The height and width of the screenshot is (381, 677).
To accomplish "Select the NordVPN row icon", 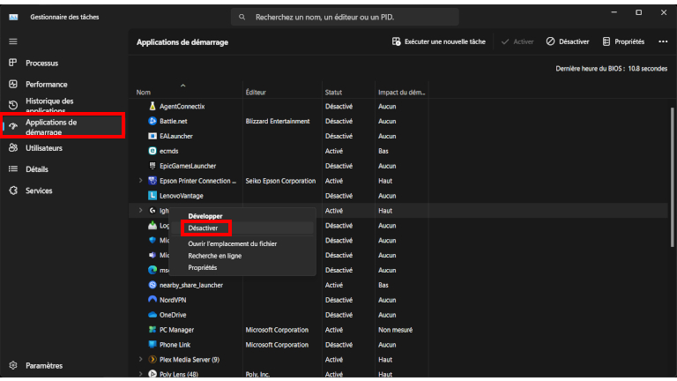I will [153, 300].
